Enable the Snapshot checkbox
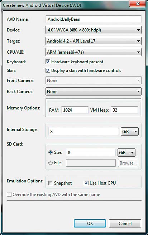 tap(51, 183)
